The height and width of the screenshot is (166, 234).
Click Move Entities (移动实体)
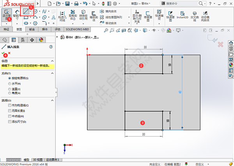(x=108, y=23)
